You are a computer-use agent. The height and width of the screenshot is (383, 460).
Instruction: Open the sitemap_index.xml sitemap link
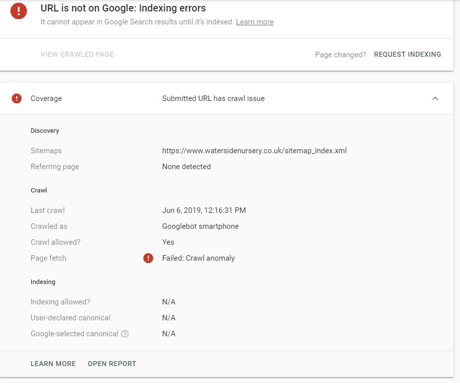click(x=254, y=151)
